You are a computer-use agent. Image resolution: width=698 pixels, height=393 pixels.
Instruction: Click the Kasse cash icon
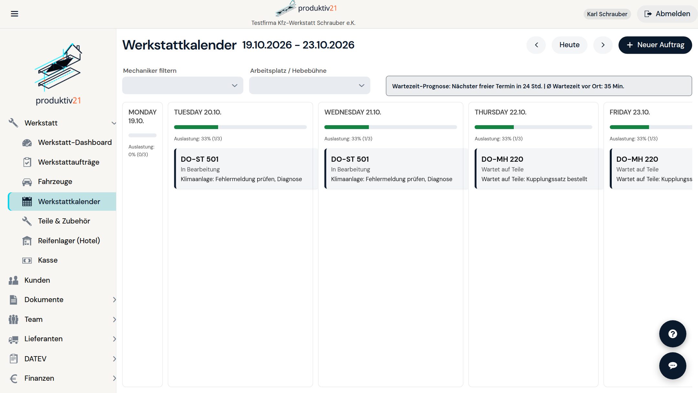pos(27,260)
